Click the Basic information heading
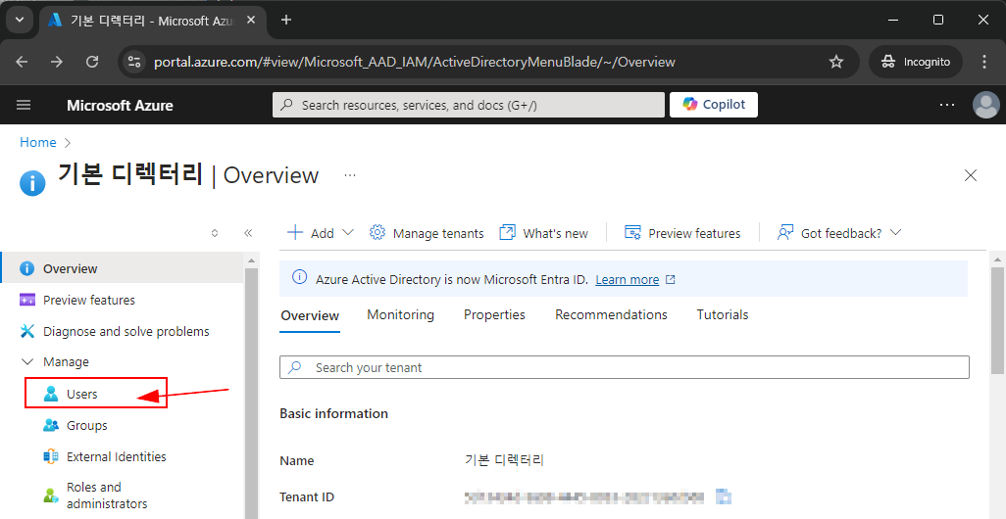The image size is (1006, 519). tap(333, 413)
